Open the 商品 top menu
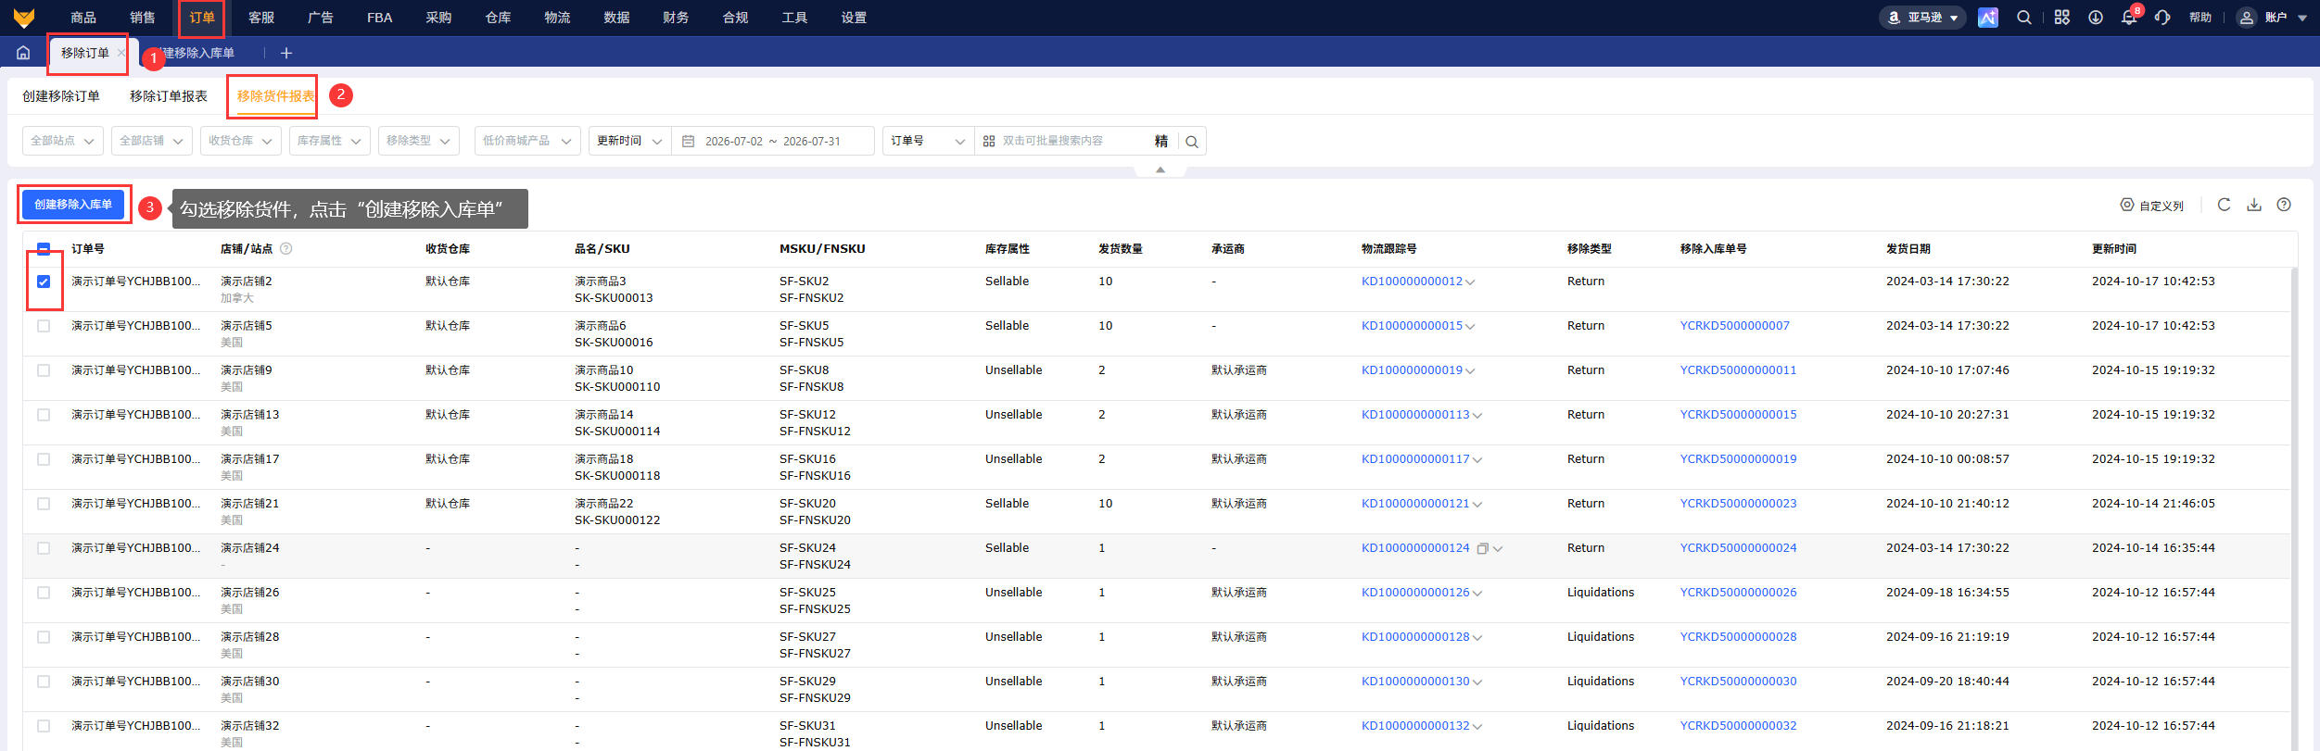 click(x=83, y=18)
